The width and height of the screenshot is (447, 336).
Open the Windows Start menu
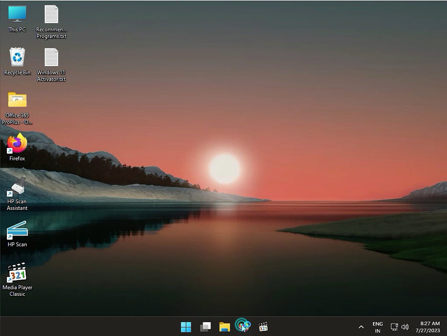pyautogui.click(x=186, y=327)
